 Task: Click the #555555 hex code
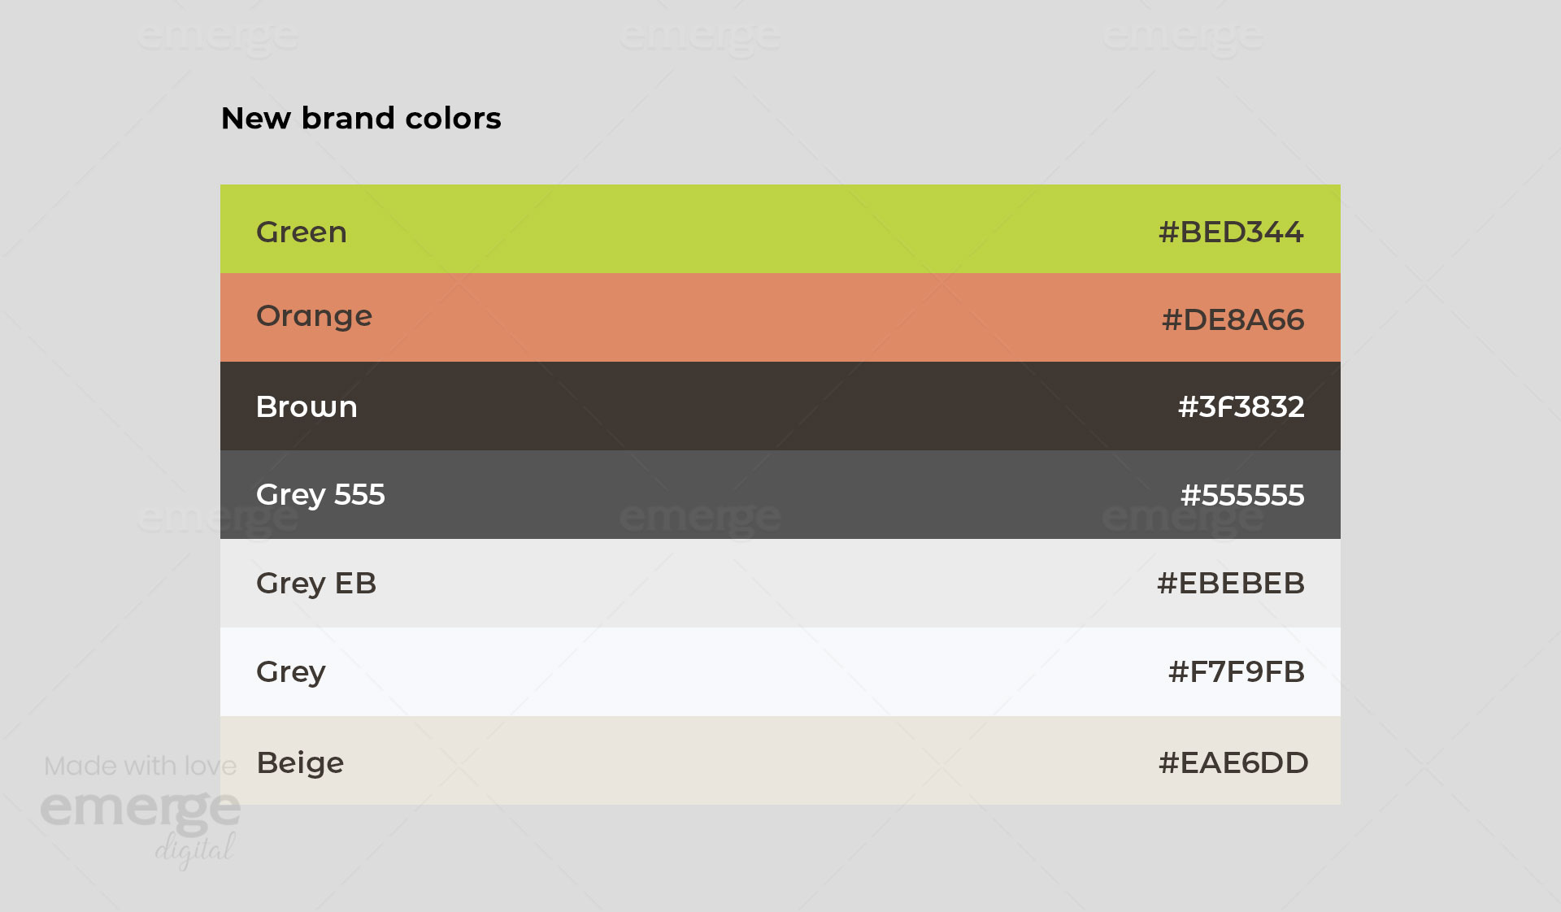pos(1242,495)
